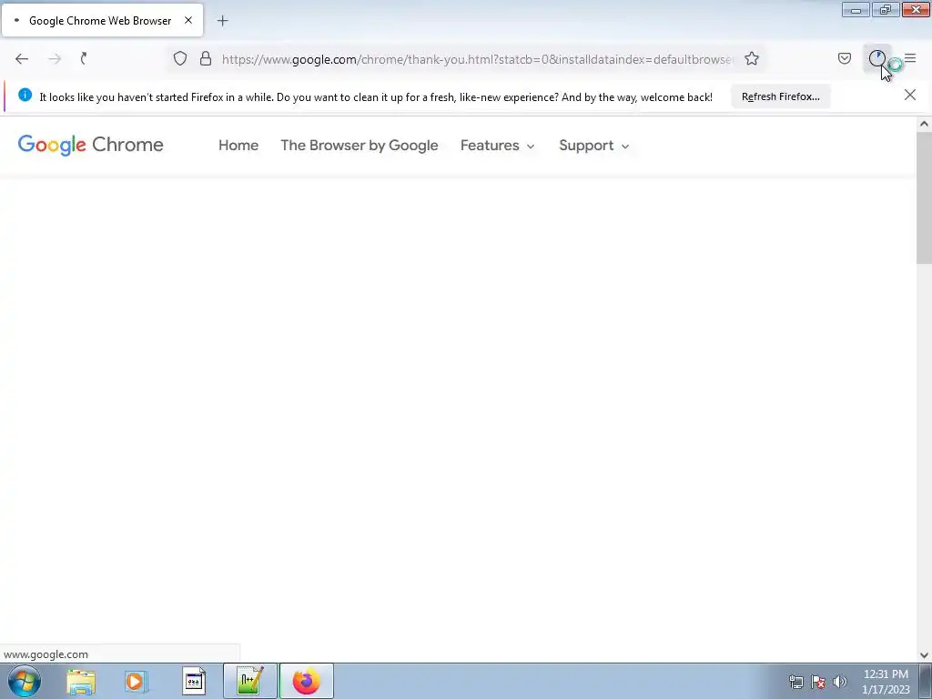Open the clock showing 12:31 PM
Screen dimensions: 932x699
(x=886, y=682)
